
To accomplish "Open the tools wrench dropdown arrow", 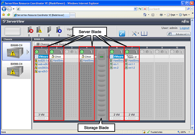I will [138, 33].
